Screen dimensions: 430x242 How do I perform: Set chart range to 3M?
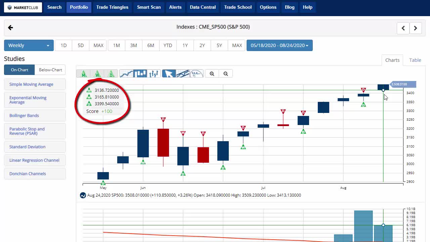(x=134, y=45)
